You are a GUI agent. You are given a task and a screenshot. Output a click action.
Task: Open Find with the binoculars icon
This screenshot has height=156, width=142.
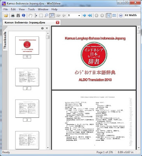(18, 16)
